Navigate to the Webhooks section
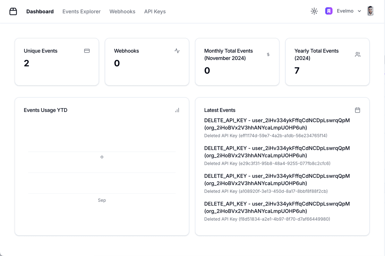 (122, 11)
